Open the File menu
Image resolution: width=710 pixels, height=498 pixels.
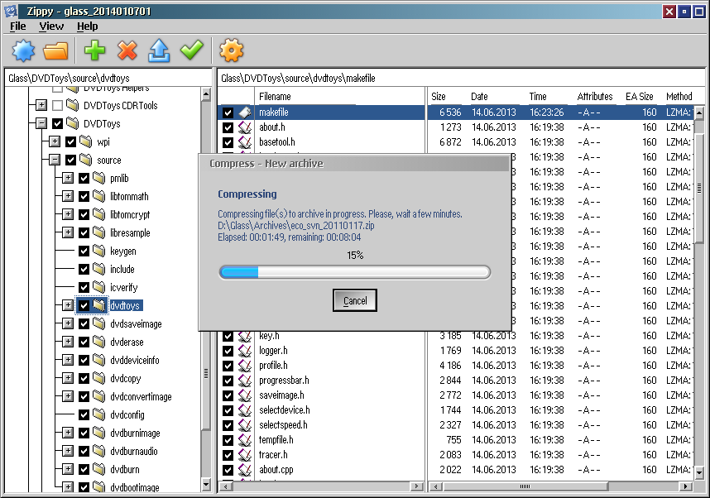pos(18,26)
